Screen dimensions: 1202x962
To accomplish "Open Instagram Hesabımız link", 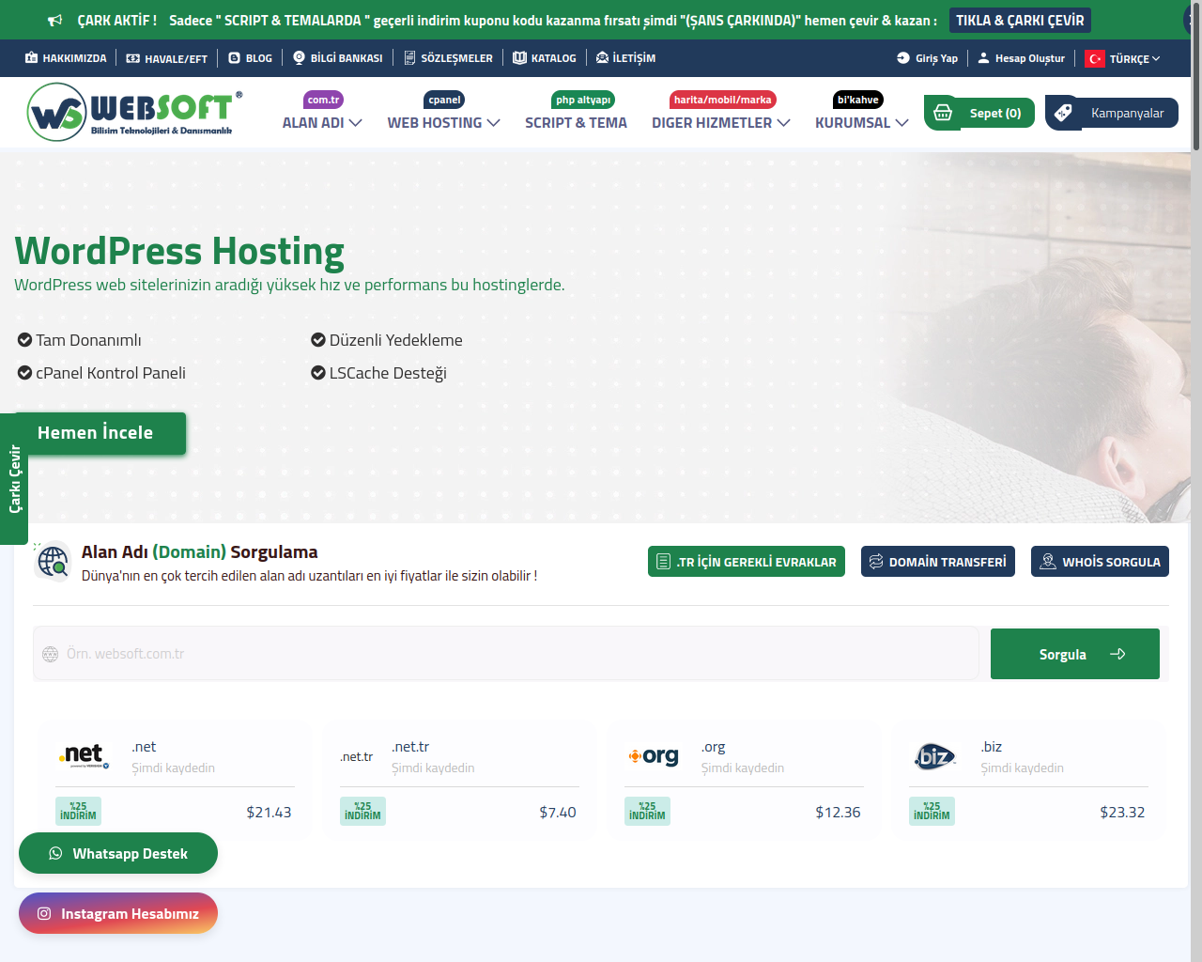I will point(118,913).
